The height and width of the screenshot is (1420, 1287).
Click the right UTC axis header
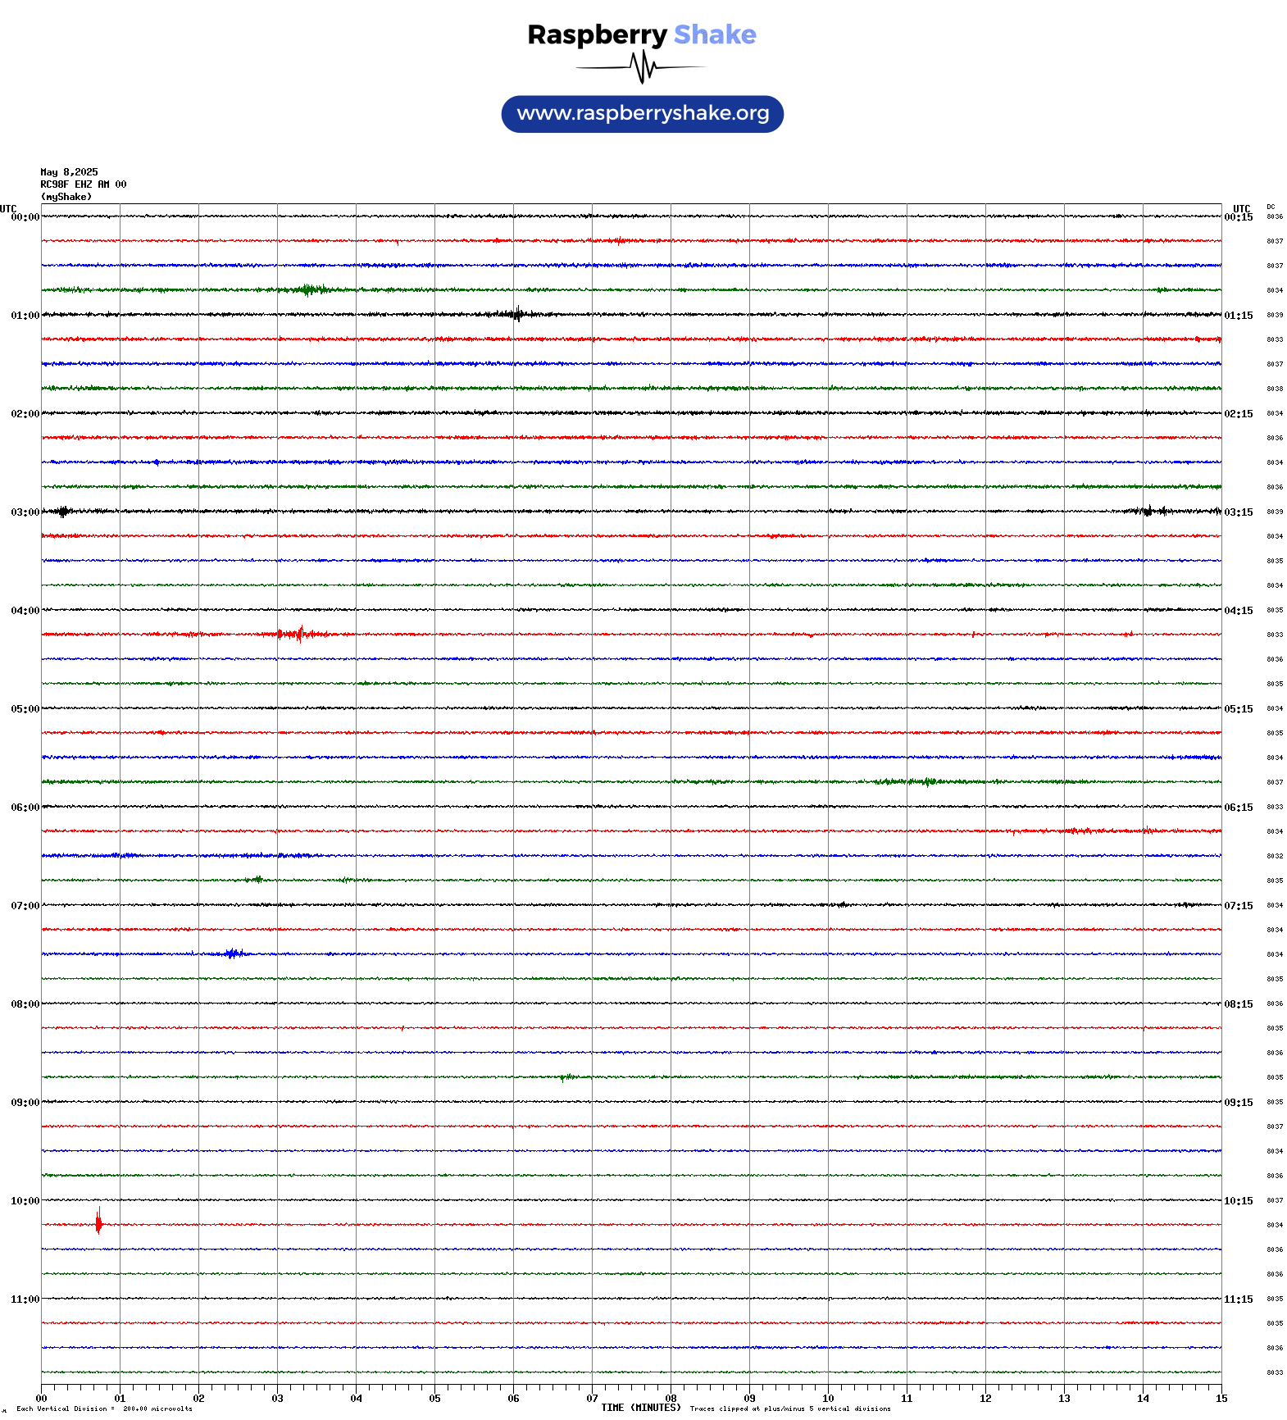coord(1242,209)
